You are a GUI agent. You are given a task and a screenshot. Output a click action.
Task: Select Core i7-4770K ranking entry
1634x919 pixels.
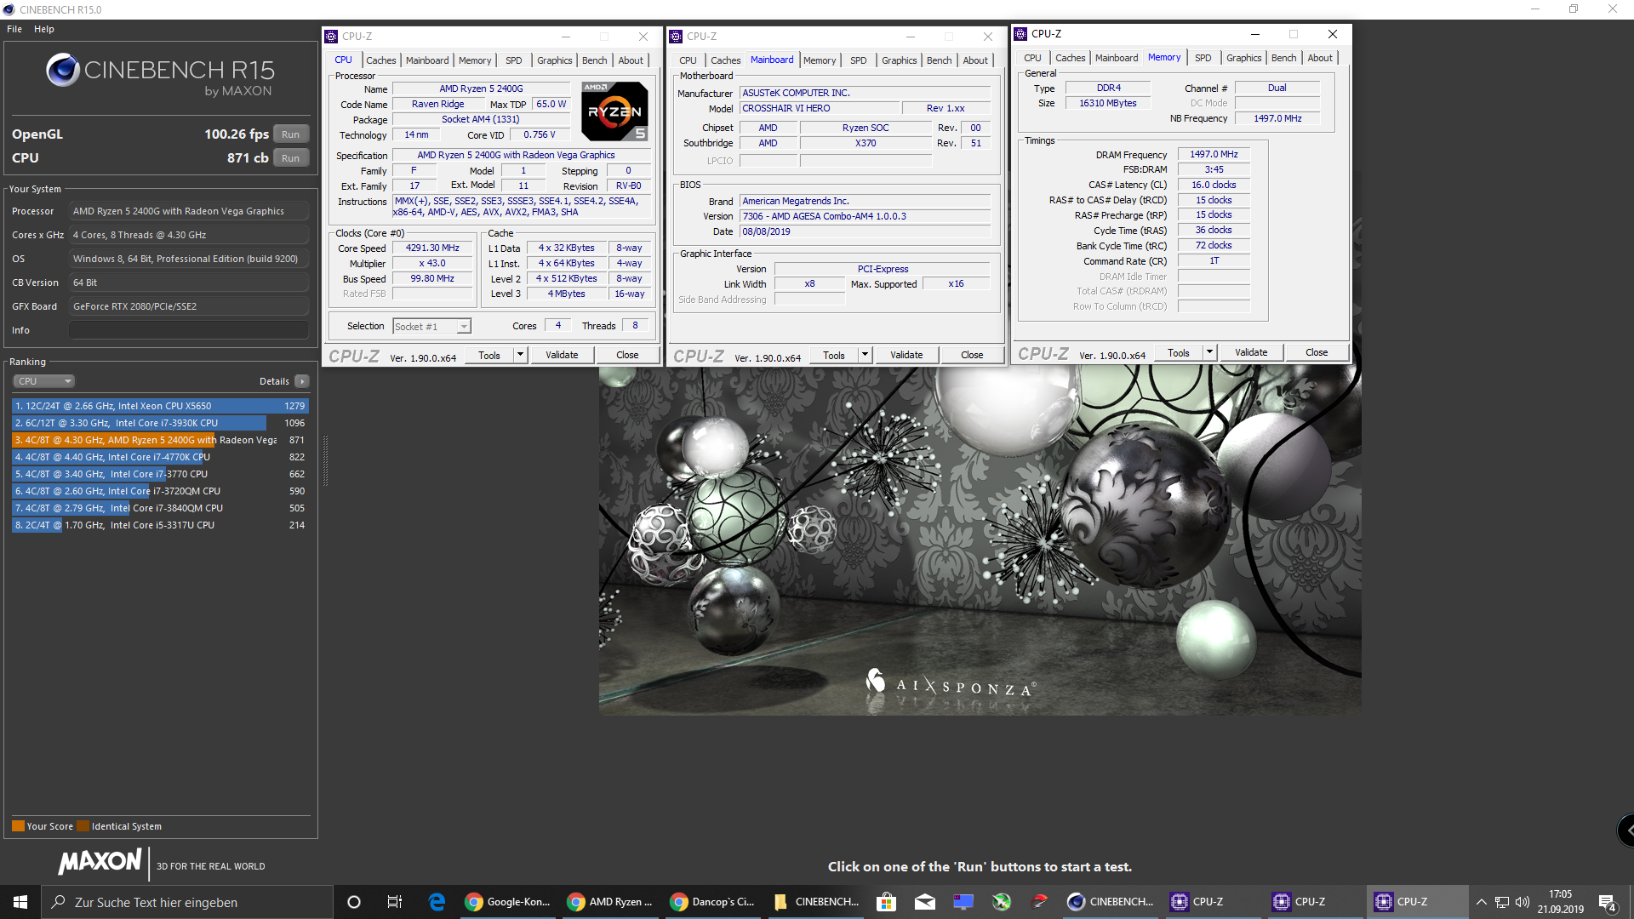coord(160,457)
